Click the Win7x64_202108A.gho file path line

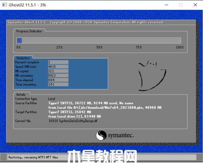[x=105, y=107]
